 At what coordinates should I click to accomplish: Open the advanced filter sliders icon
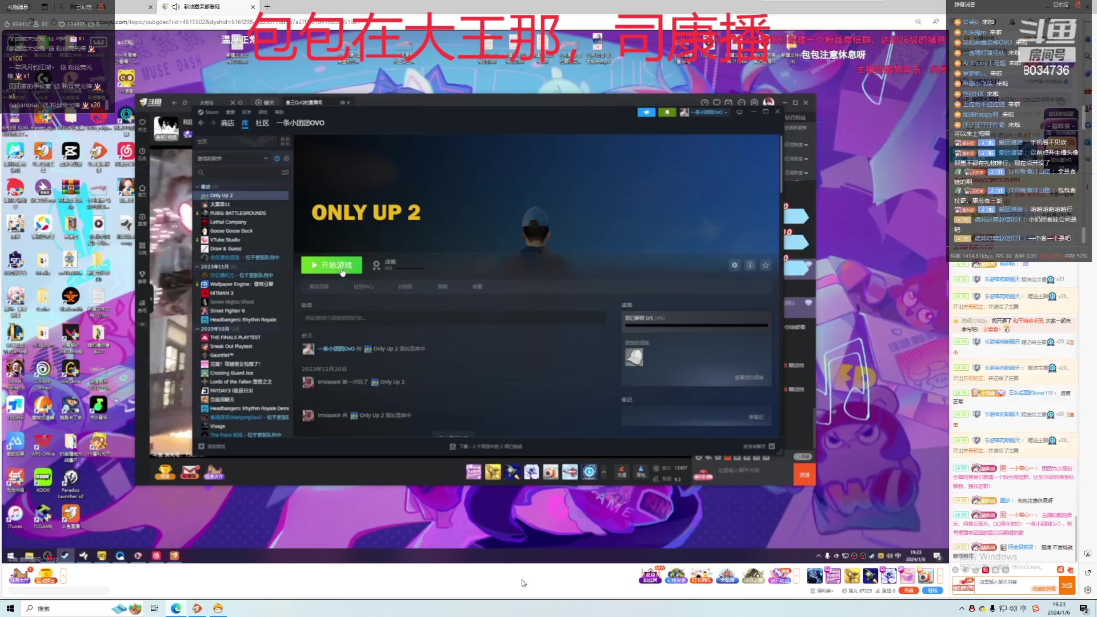click(x=285, y=172)
